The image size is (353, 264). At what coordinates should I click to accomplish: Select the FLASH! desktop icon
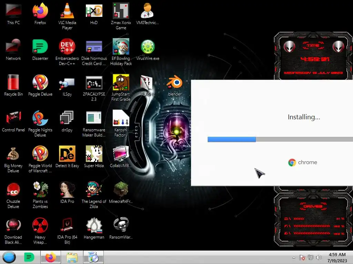[x=148, y=85]
